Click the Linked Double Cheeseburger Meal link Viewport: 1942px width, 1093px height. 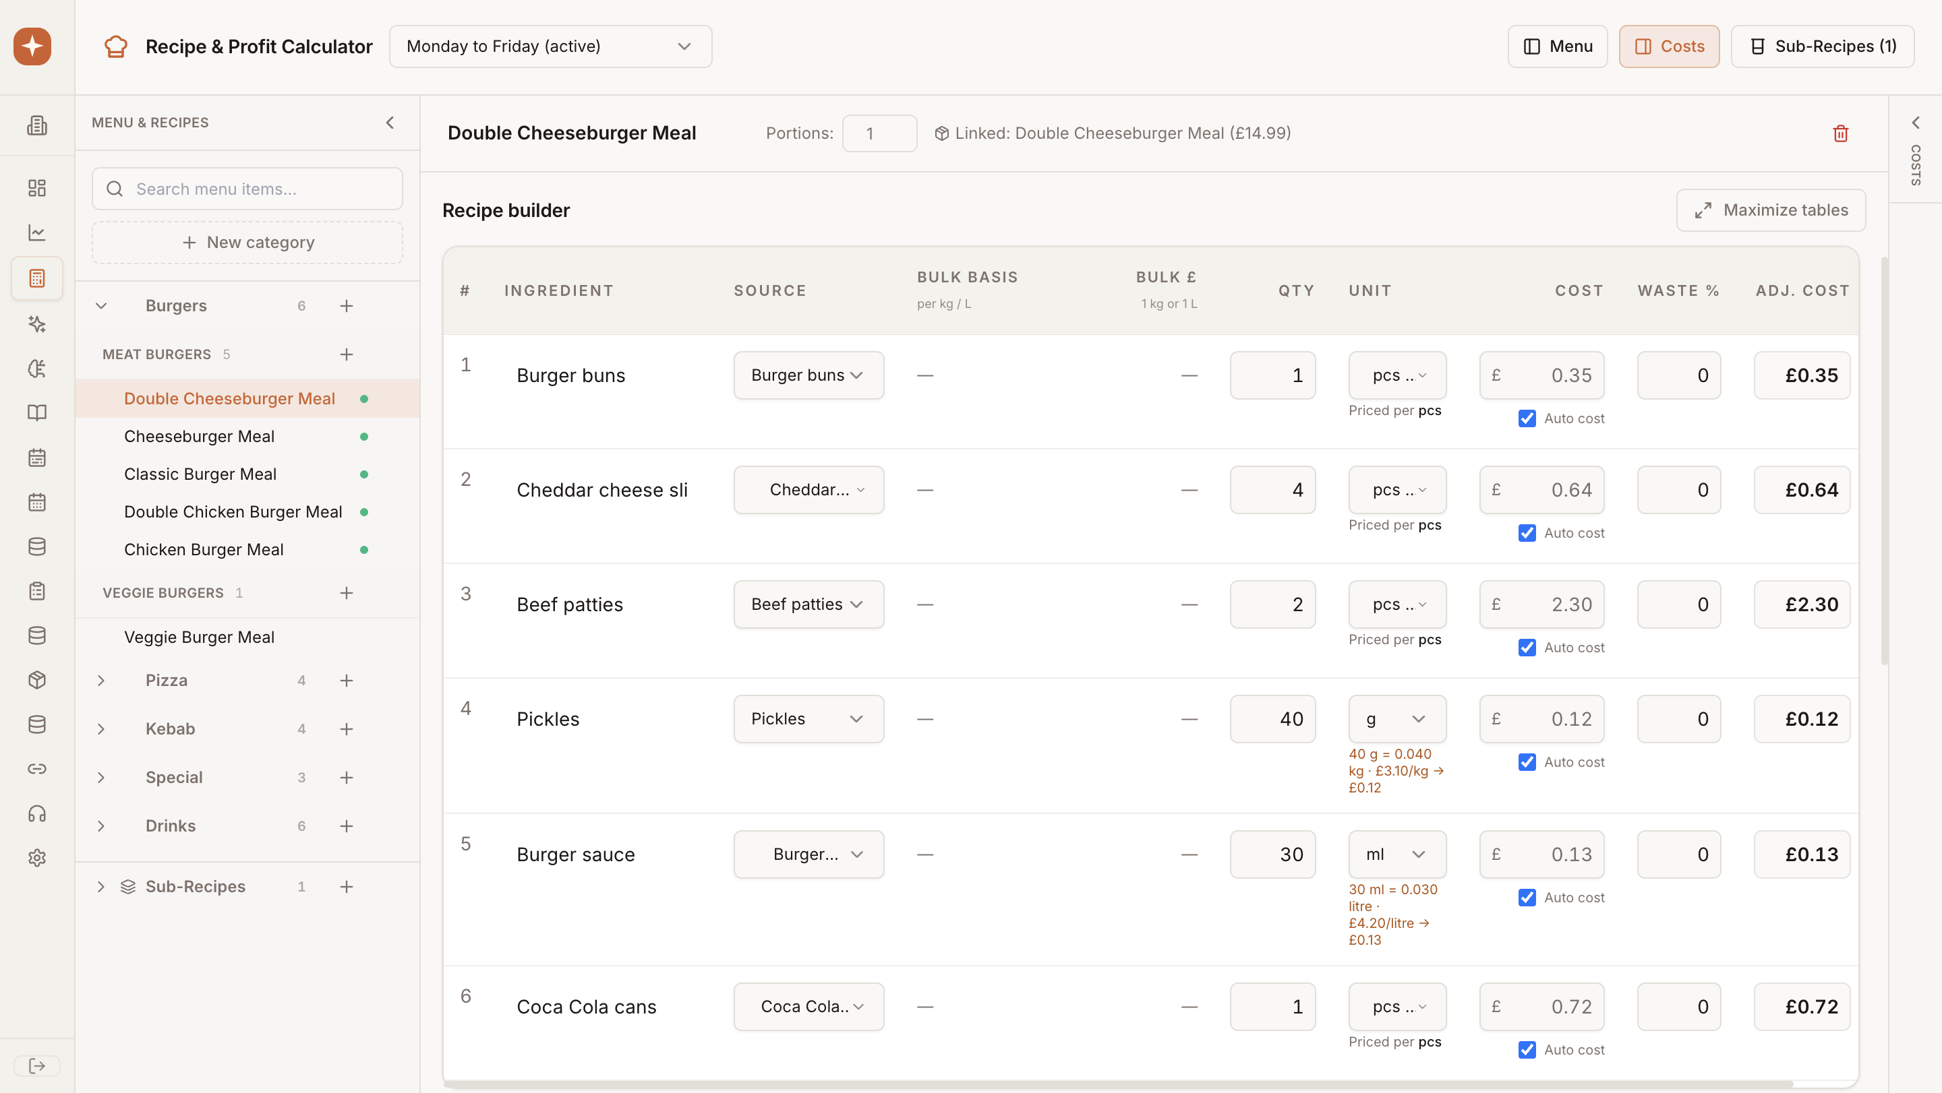pyautogui.click(x=1112, y=133)
